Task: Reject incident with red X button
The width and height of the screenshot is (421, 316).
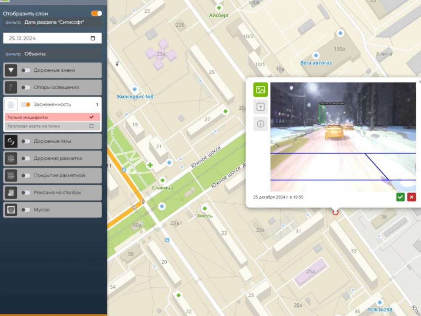Action: [411, 197]
